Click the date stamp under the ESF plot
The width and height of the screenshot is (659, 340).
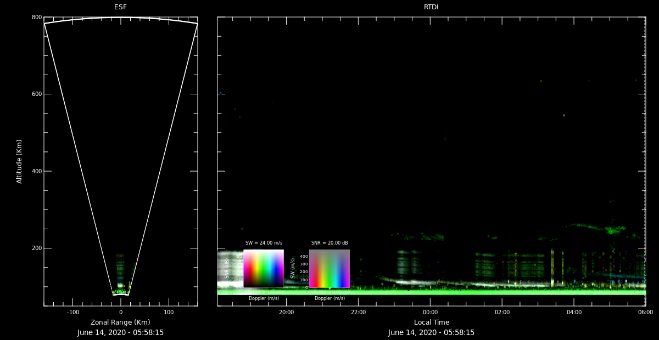click(x=120, y=332)
